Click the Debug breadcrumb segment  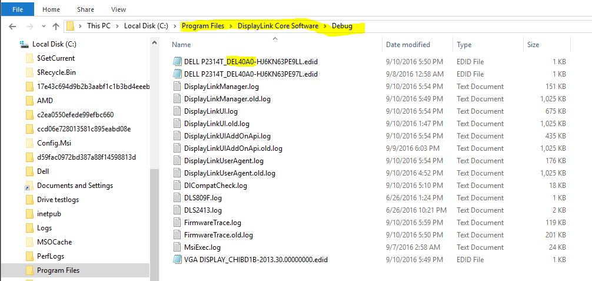click(343, 27)
